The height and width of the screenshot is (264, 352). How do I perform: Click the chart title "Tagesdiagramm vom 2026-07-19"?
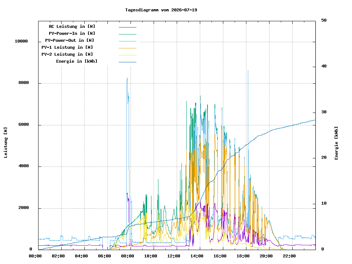(161, 10)
